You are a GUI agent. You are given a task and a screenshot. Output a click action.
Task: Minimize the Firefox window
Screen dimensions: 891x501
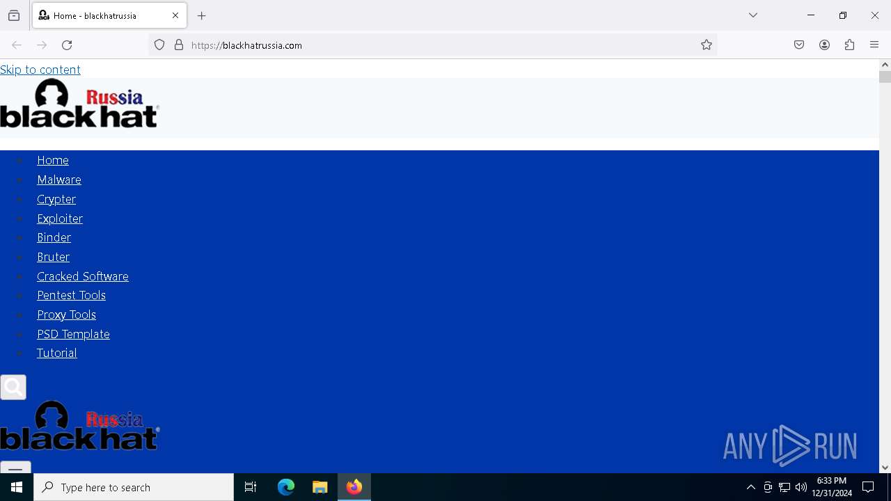[811, 15]
